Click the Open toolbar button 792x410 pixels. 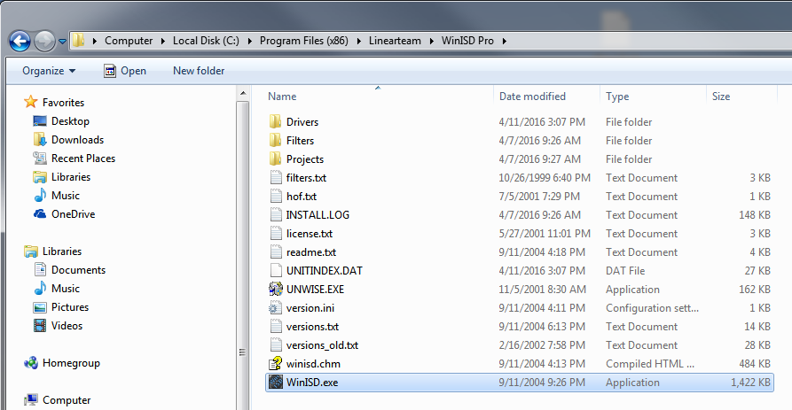pos(125,71)
